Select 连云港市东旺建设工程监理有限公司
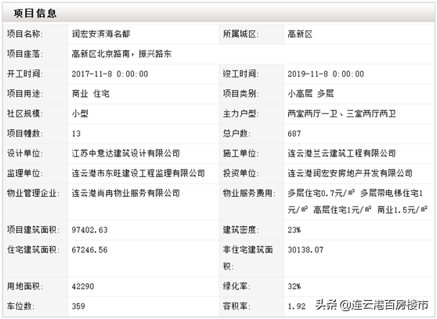Image resolution: width=437 pixels, height=319 pixels. tap(139, 173)
